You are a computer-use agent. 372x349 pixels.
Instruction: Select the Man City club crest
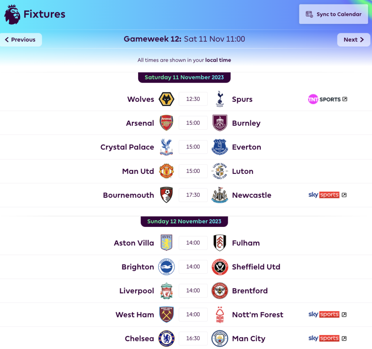tap(220, 338)
